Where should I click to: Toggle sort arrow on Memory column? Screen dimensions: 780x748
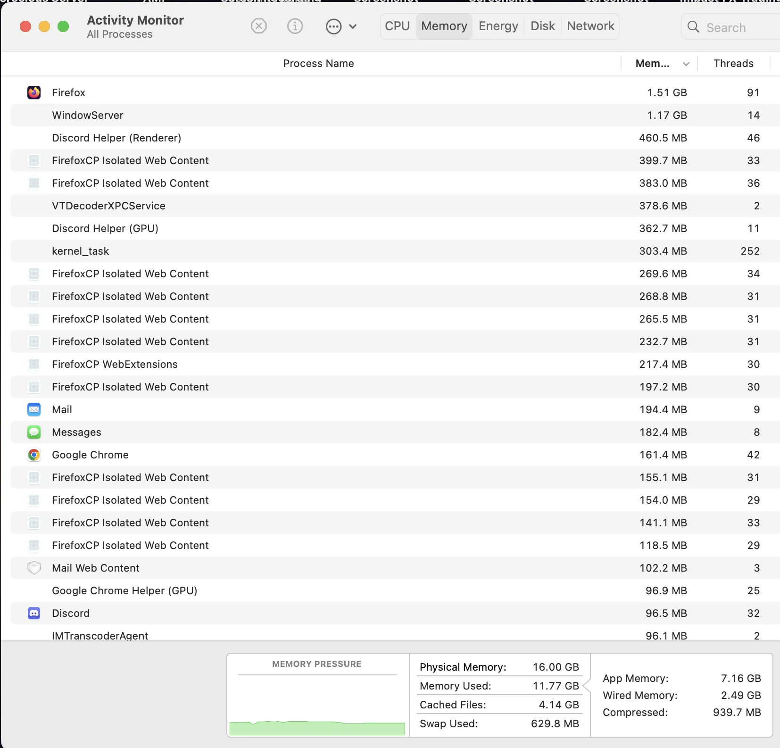686,64
